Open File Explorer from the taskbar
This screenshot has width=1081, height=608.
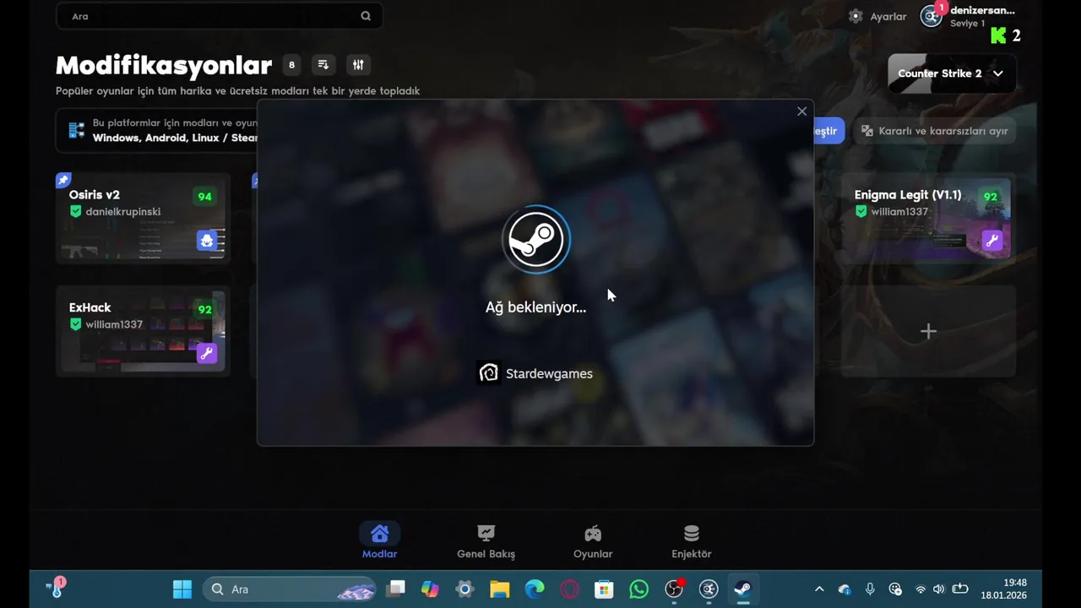coord(500,589)
